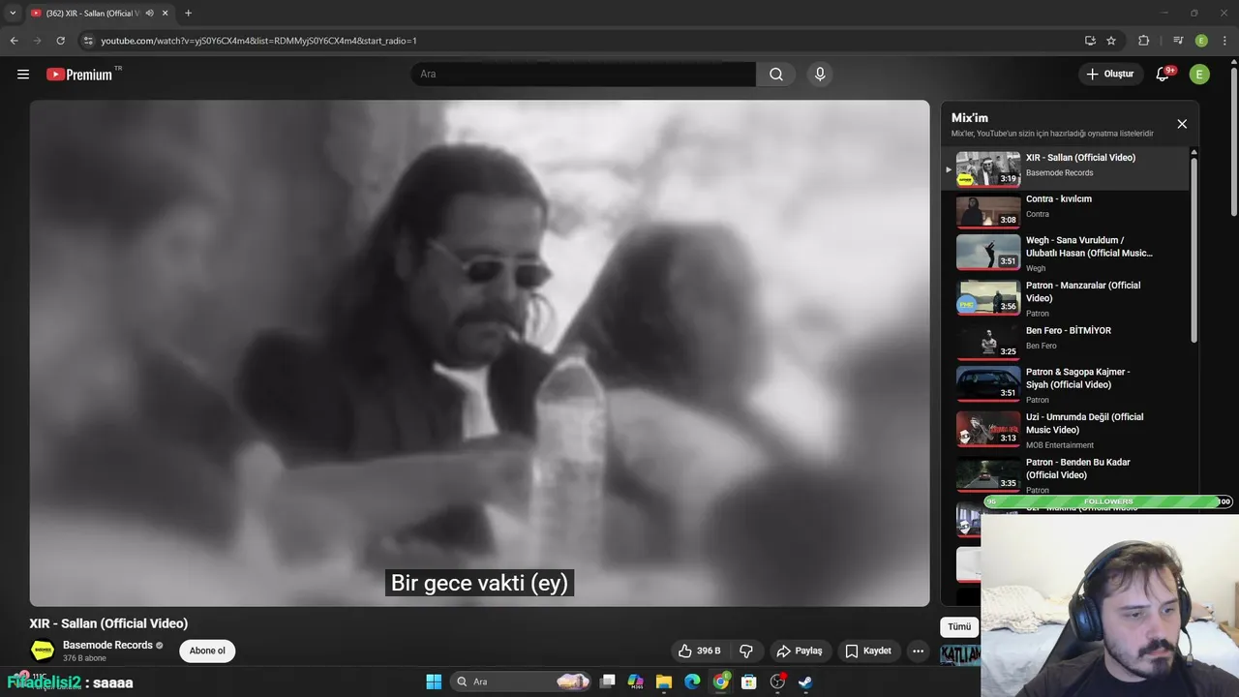1239x697 pixels.
Task: Open the Chrome profile avatar
Action: tap(1201, 41)
